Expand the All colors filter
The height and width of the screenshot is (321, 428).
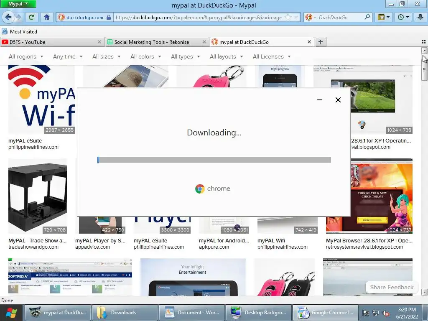145,56
